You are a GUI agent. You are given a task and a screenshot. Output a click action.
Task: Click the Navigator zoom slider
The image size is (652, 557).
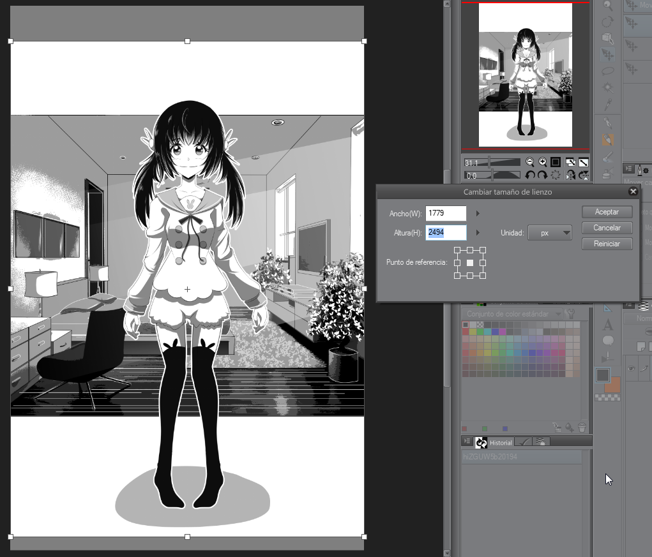click(x=492, y=162)
